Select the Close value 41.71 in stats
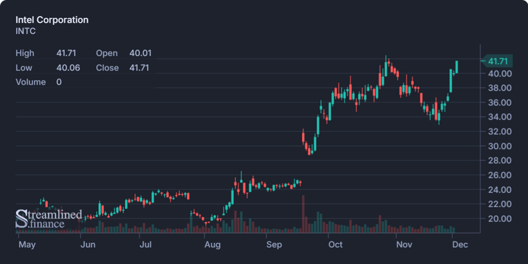528x264 pixels. (x=139, y=67)
